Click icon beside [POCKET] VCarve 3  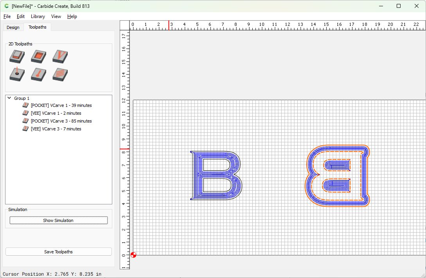25,121
